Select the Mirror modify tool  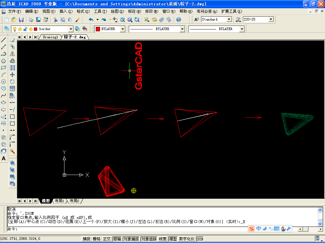point(12,54)
